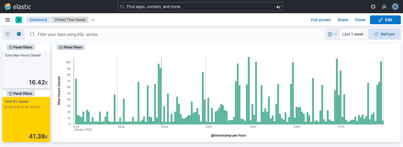
Task: Open the user account avatar
Action: 395,7
